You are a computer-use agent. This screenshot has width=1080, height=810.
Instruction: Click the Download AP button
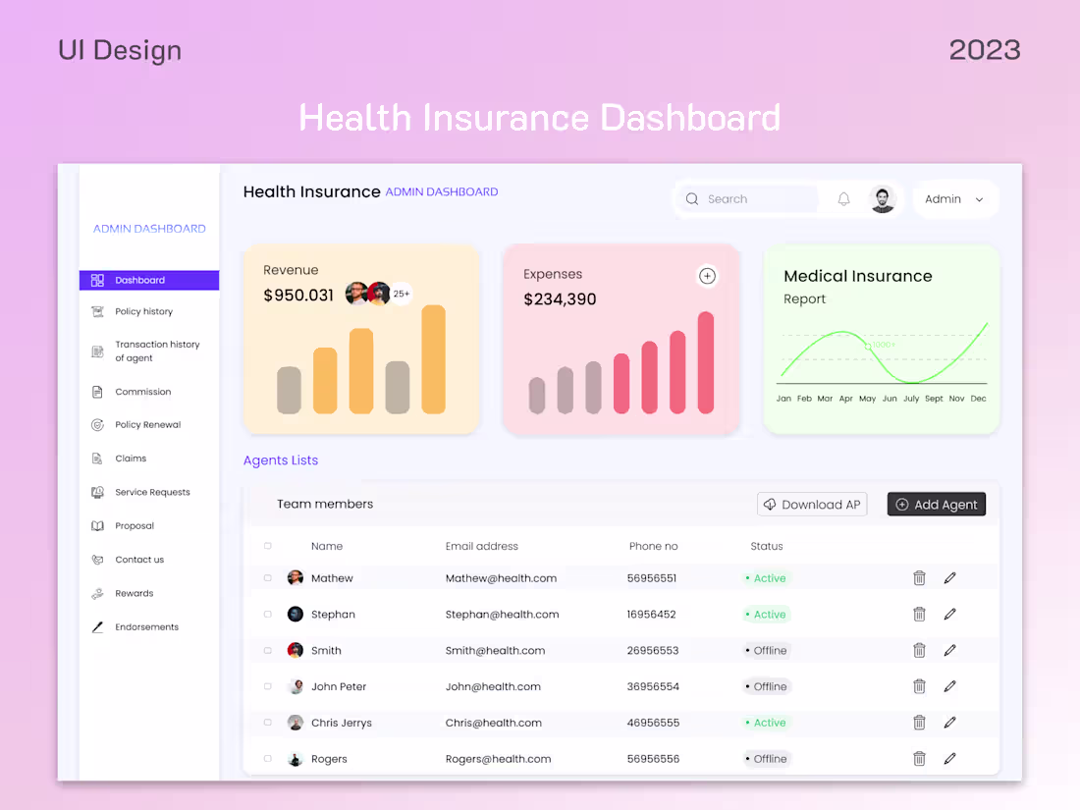pos(812,504)
